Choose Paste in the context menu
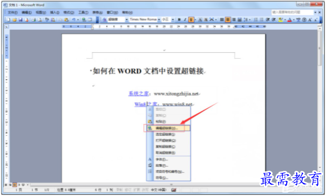326x196 pixels. (168, 122)
